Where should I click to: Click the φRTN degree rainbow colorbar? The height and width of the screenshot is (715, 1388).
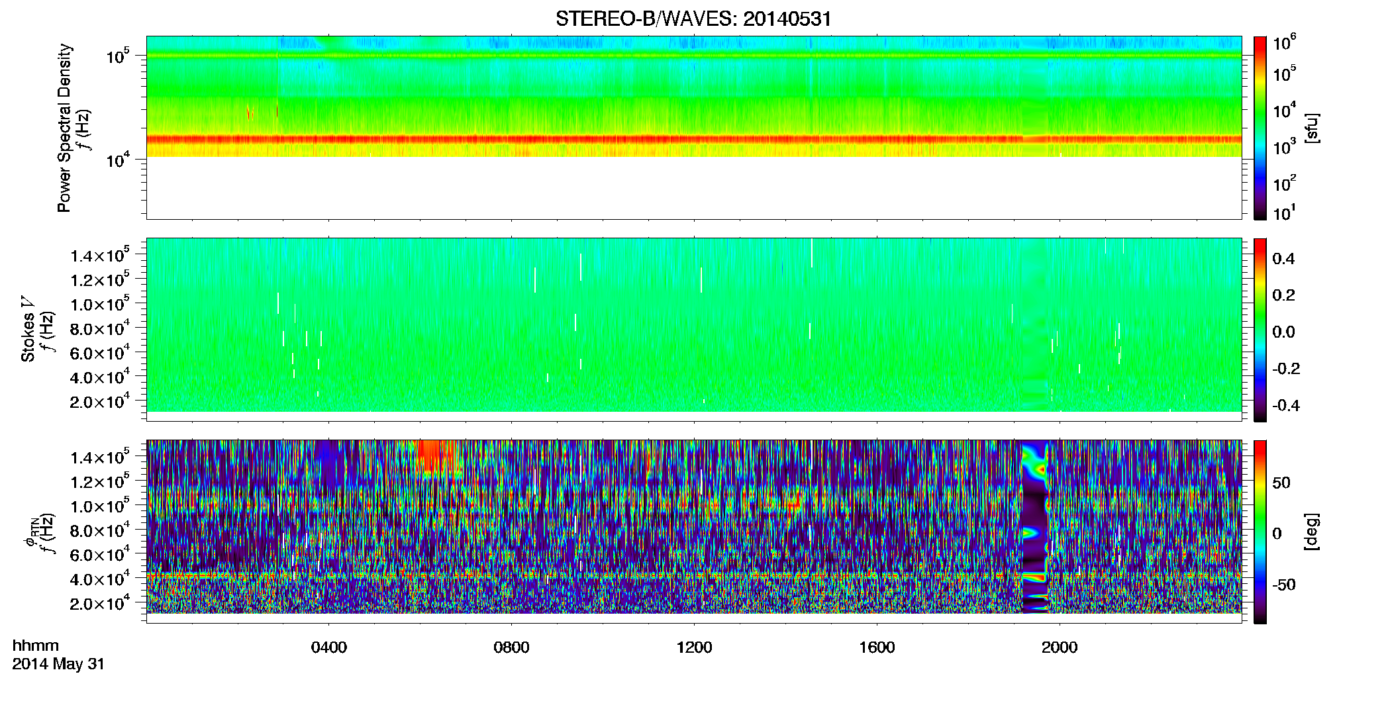(1260, 532)
